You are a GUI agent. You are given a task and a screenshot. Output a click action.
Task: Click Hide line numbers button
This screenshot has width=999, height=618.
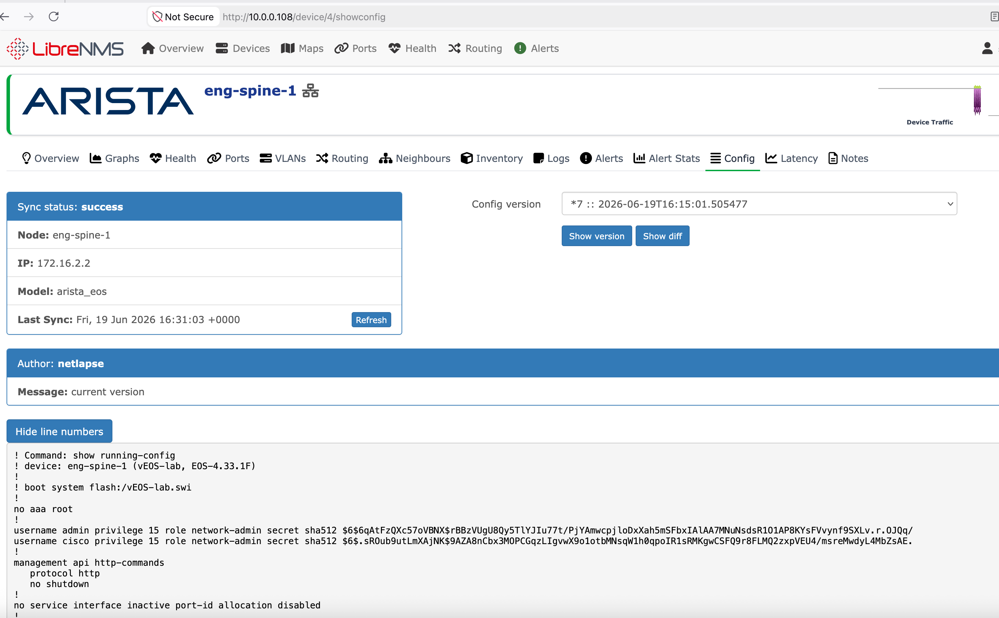(59, 431)
